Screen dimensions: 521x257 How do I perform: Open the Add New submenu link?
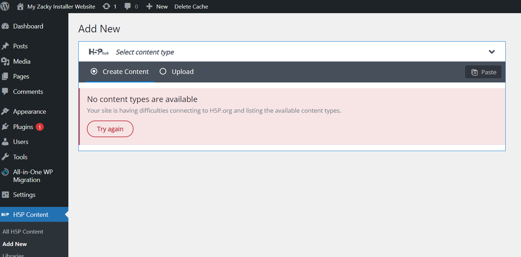pyautogui.click(x=15, y=244)
